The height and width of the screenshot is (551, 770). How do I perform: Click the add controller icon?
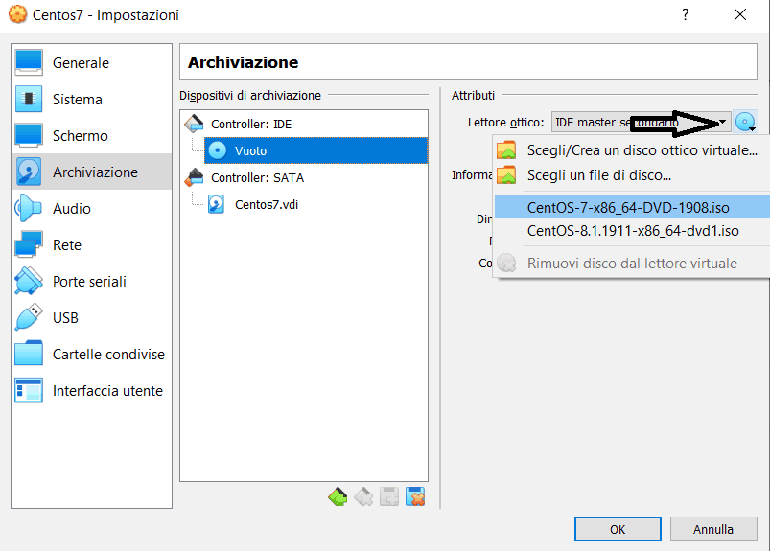click(x=338, y=497)
